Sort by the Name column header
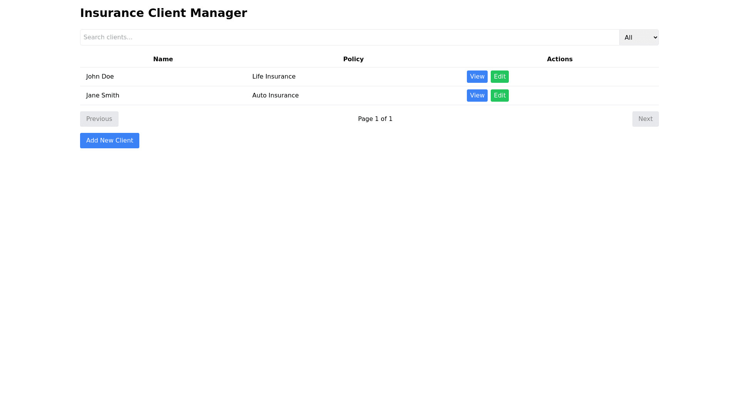The width and height of the screenshot is (739, 416). coord(163,59)
